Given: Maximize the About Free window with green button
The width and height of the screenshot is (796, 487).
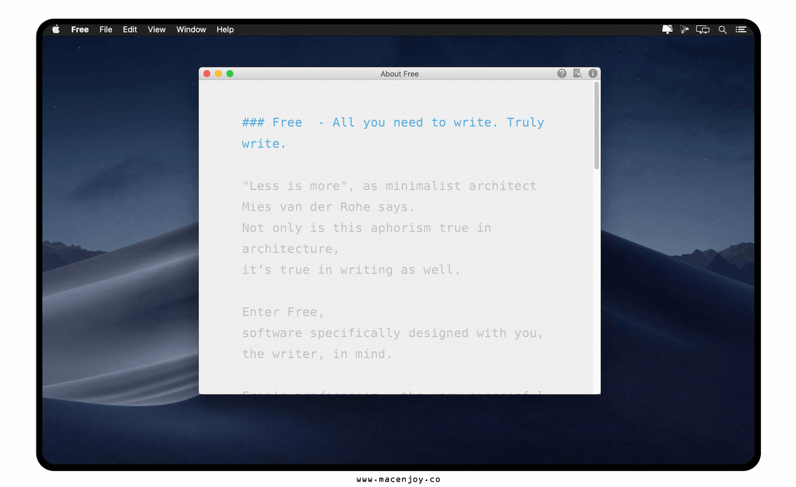Looking at the screenshot, I should point(230,74).
